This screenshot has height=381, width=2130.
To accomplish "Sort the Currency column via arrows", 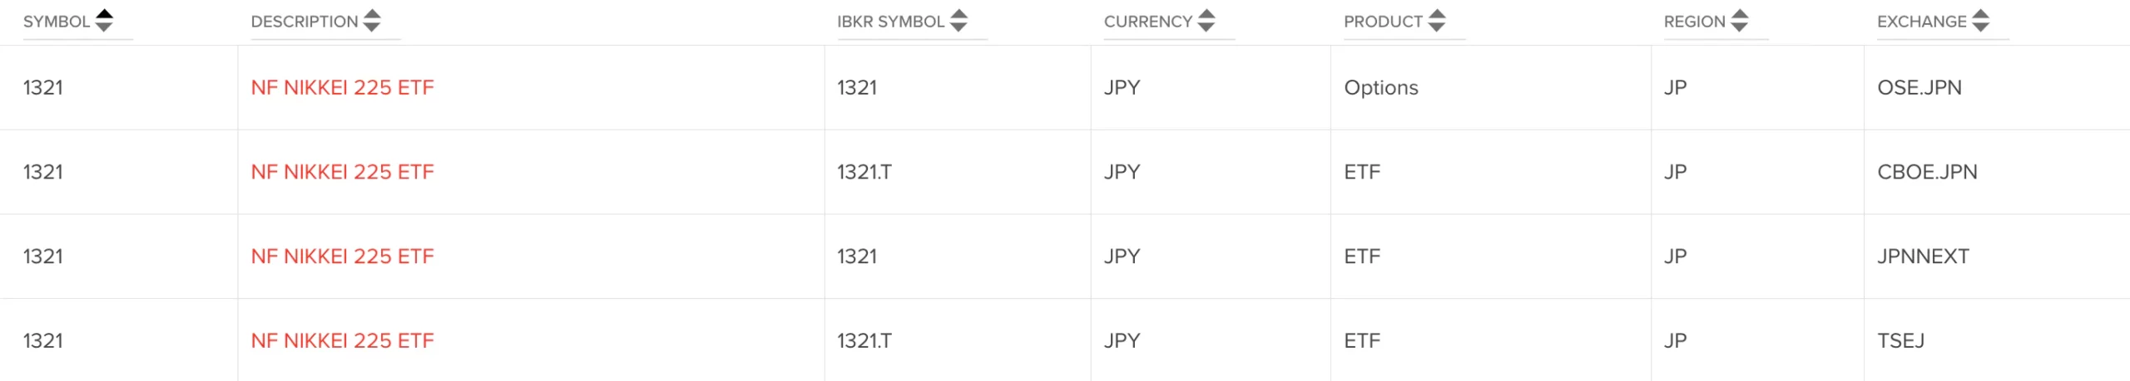I will point(1206,21).
